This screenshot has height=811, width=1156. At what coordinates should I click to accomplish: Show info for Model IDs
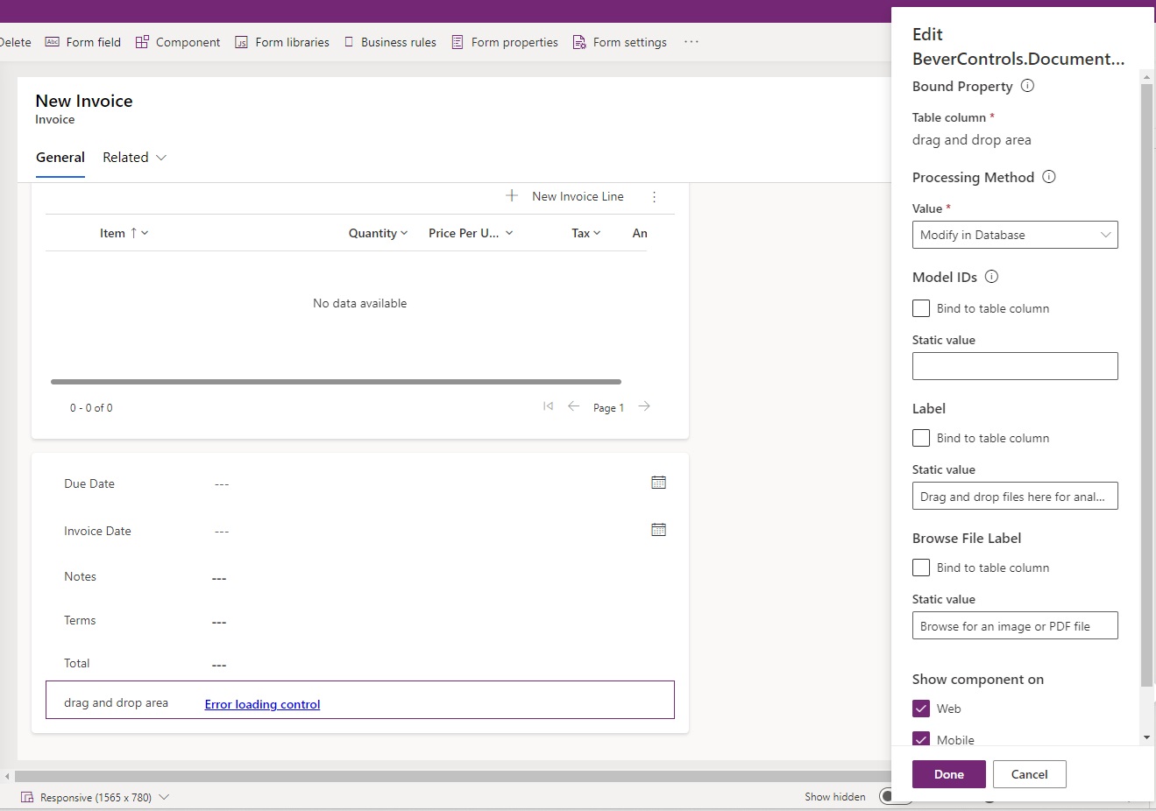pos(992,277)
